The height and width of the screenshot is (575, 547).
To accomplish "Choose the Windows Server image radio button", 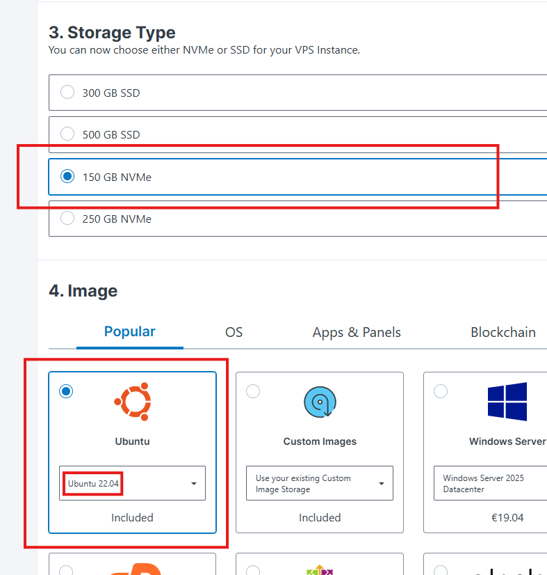I will 441,391.
